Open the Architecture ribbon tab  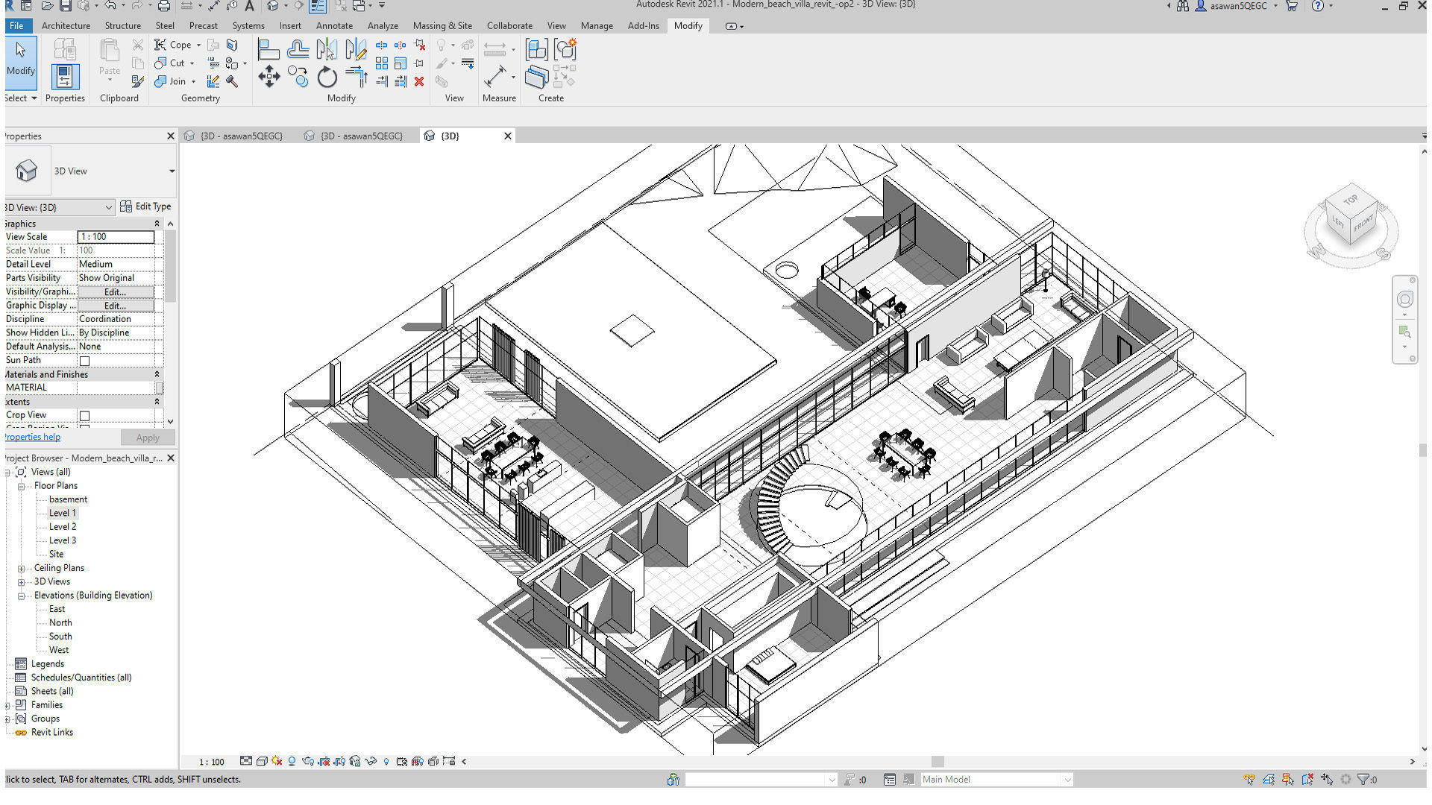pyautogui.click(x=66, y=25)
